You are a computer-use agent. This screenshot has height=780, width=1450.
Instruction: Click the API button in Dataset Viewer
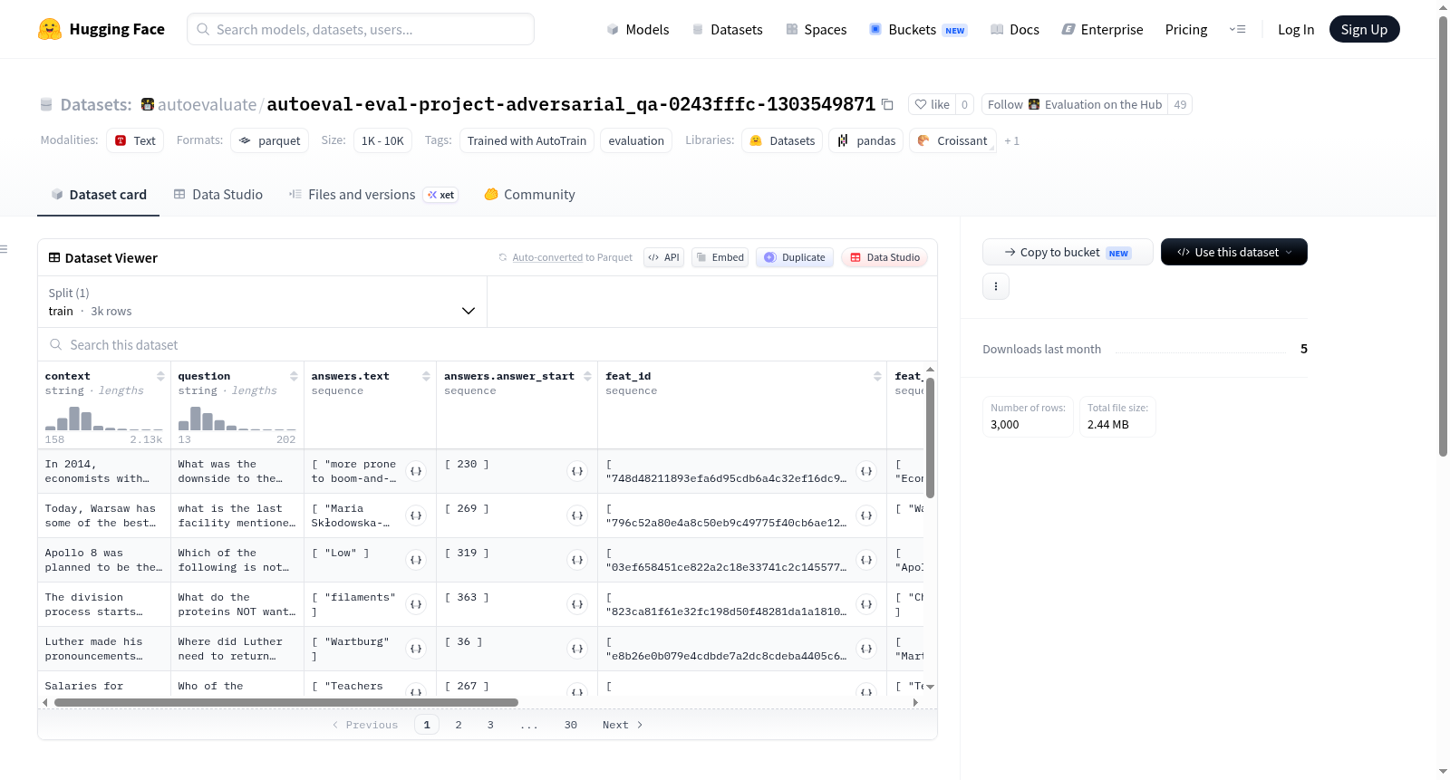point(663,257)
